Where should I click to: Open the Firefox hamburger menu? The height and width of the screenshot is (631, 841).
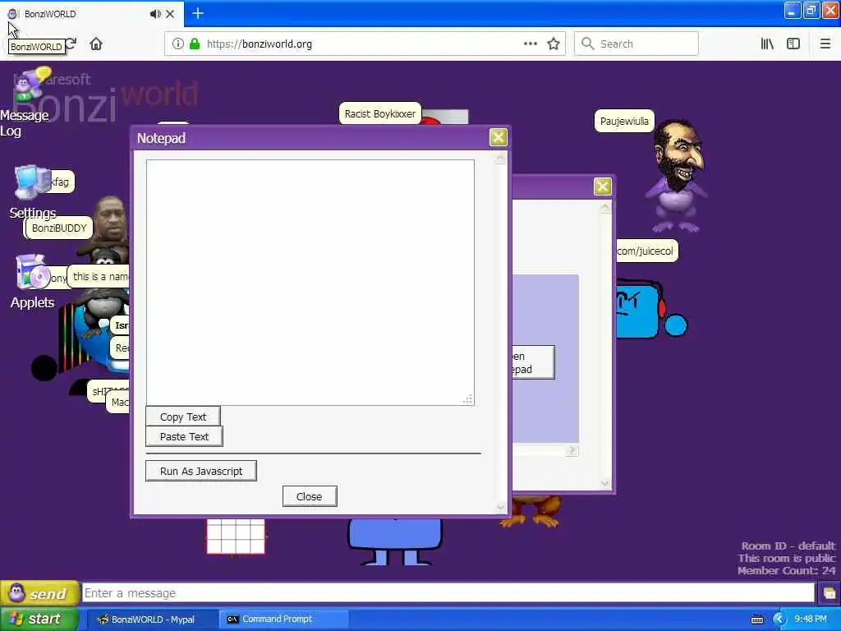(x=825, y=44)
